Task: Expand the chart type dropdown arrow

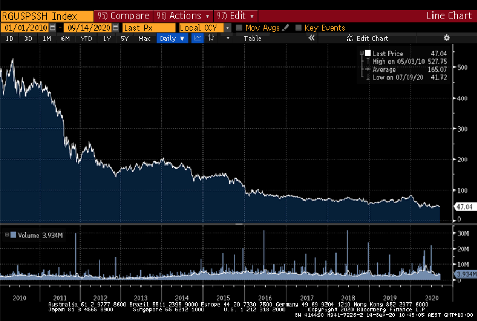Action: pyautogui.click(x=228, y=38)
